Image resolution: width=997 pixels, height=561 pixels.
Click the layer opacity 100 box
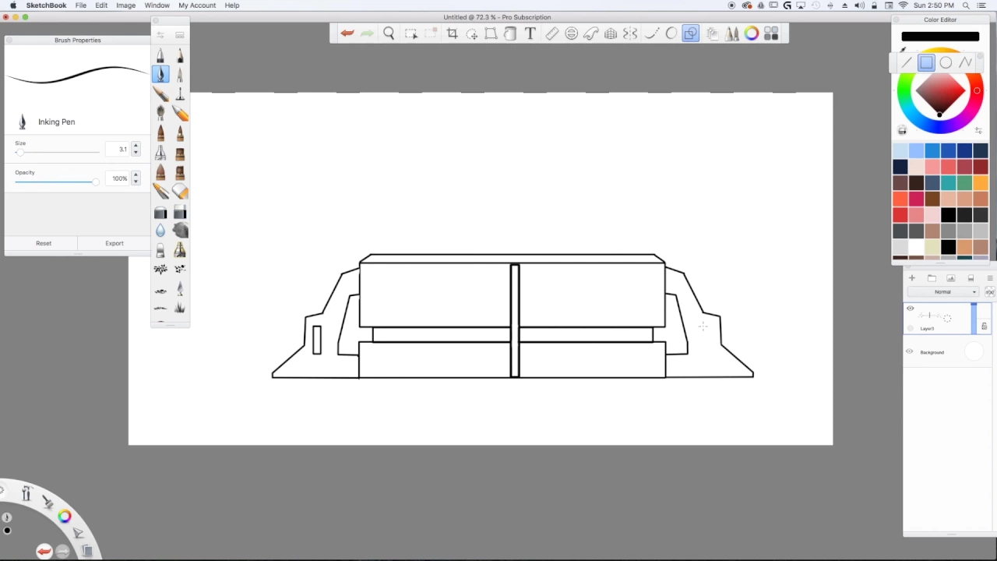click(989, 291)
